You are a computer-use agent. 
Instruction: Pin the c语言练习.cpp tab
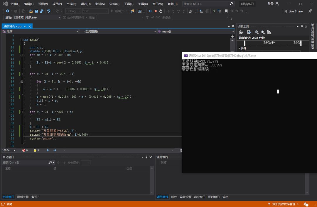pos(25,26)
